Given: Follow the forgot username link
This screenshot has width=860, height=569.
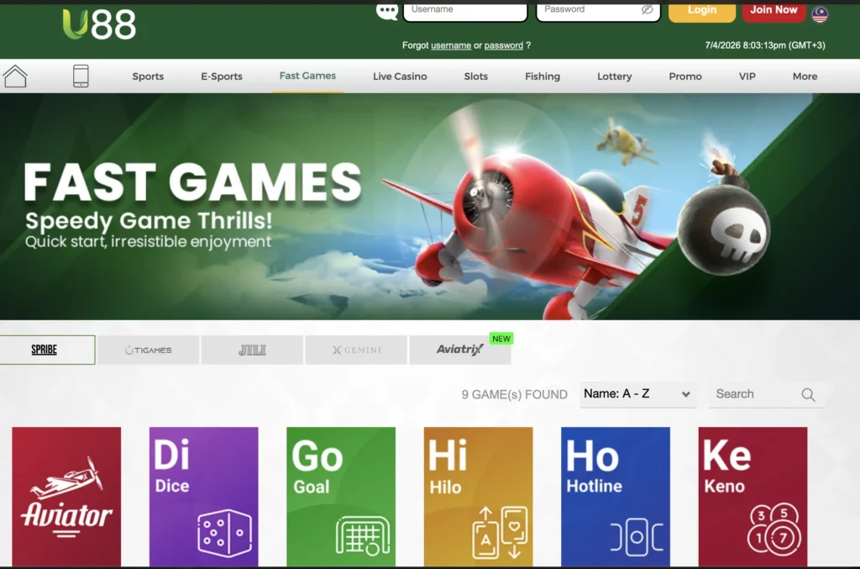Looking at the screenshot, I should (451, 45).
